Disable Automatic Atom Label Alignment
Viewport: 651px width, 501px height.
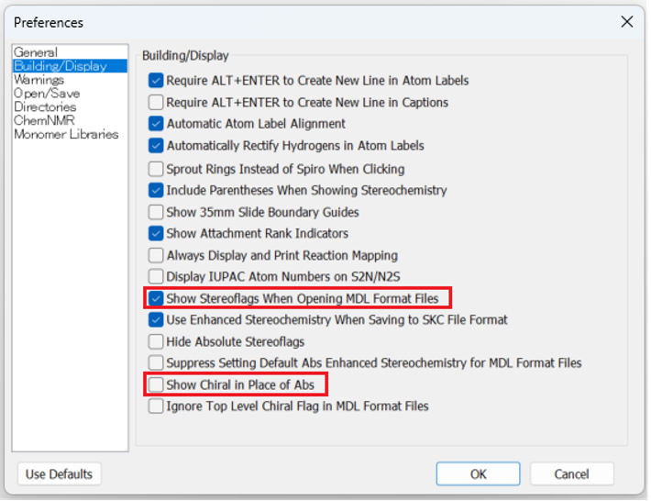click(x=156, y=124)
